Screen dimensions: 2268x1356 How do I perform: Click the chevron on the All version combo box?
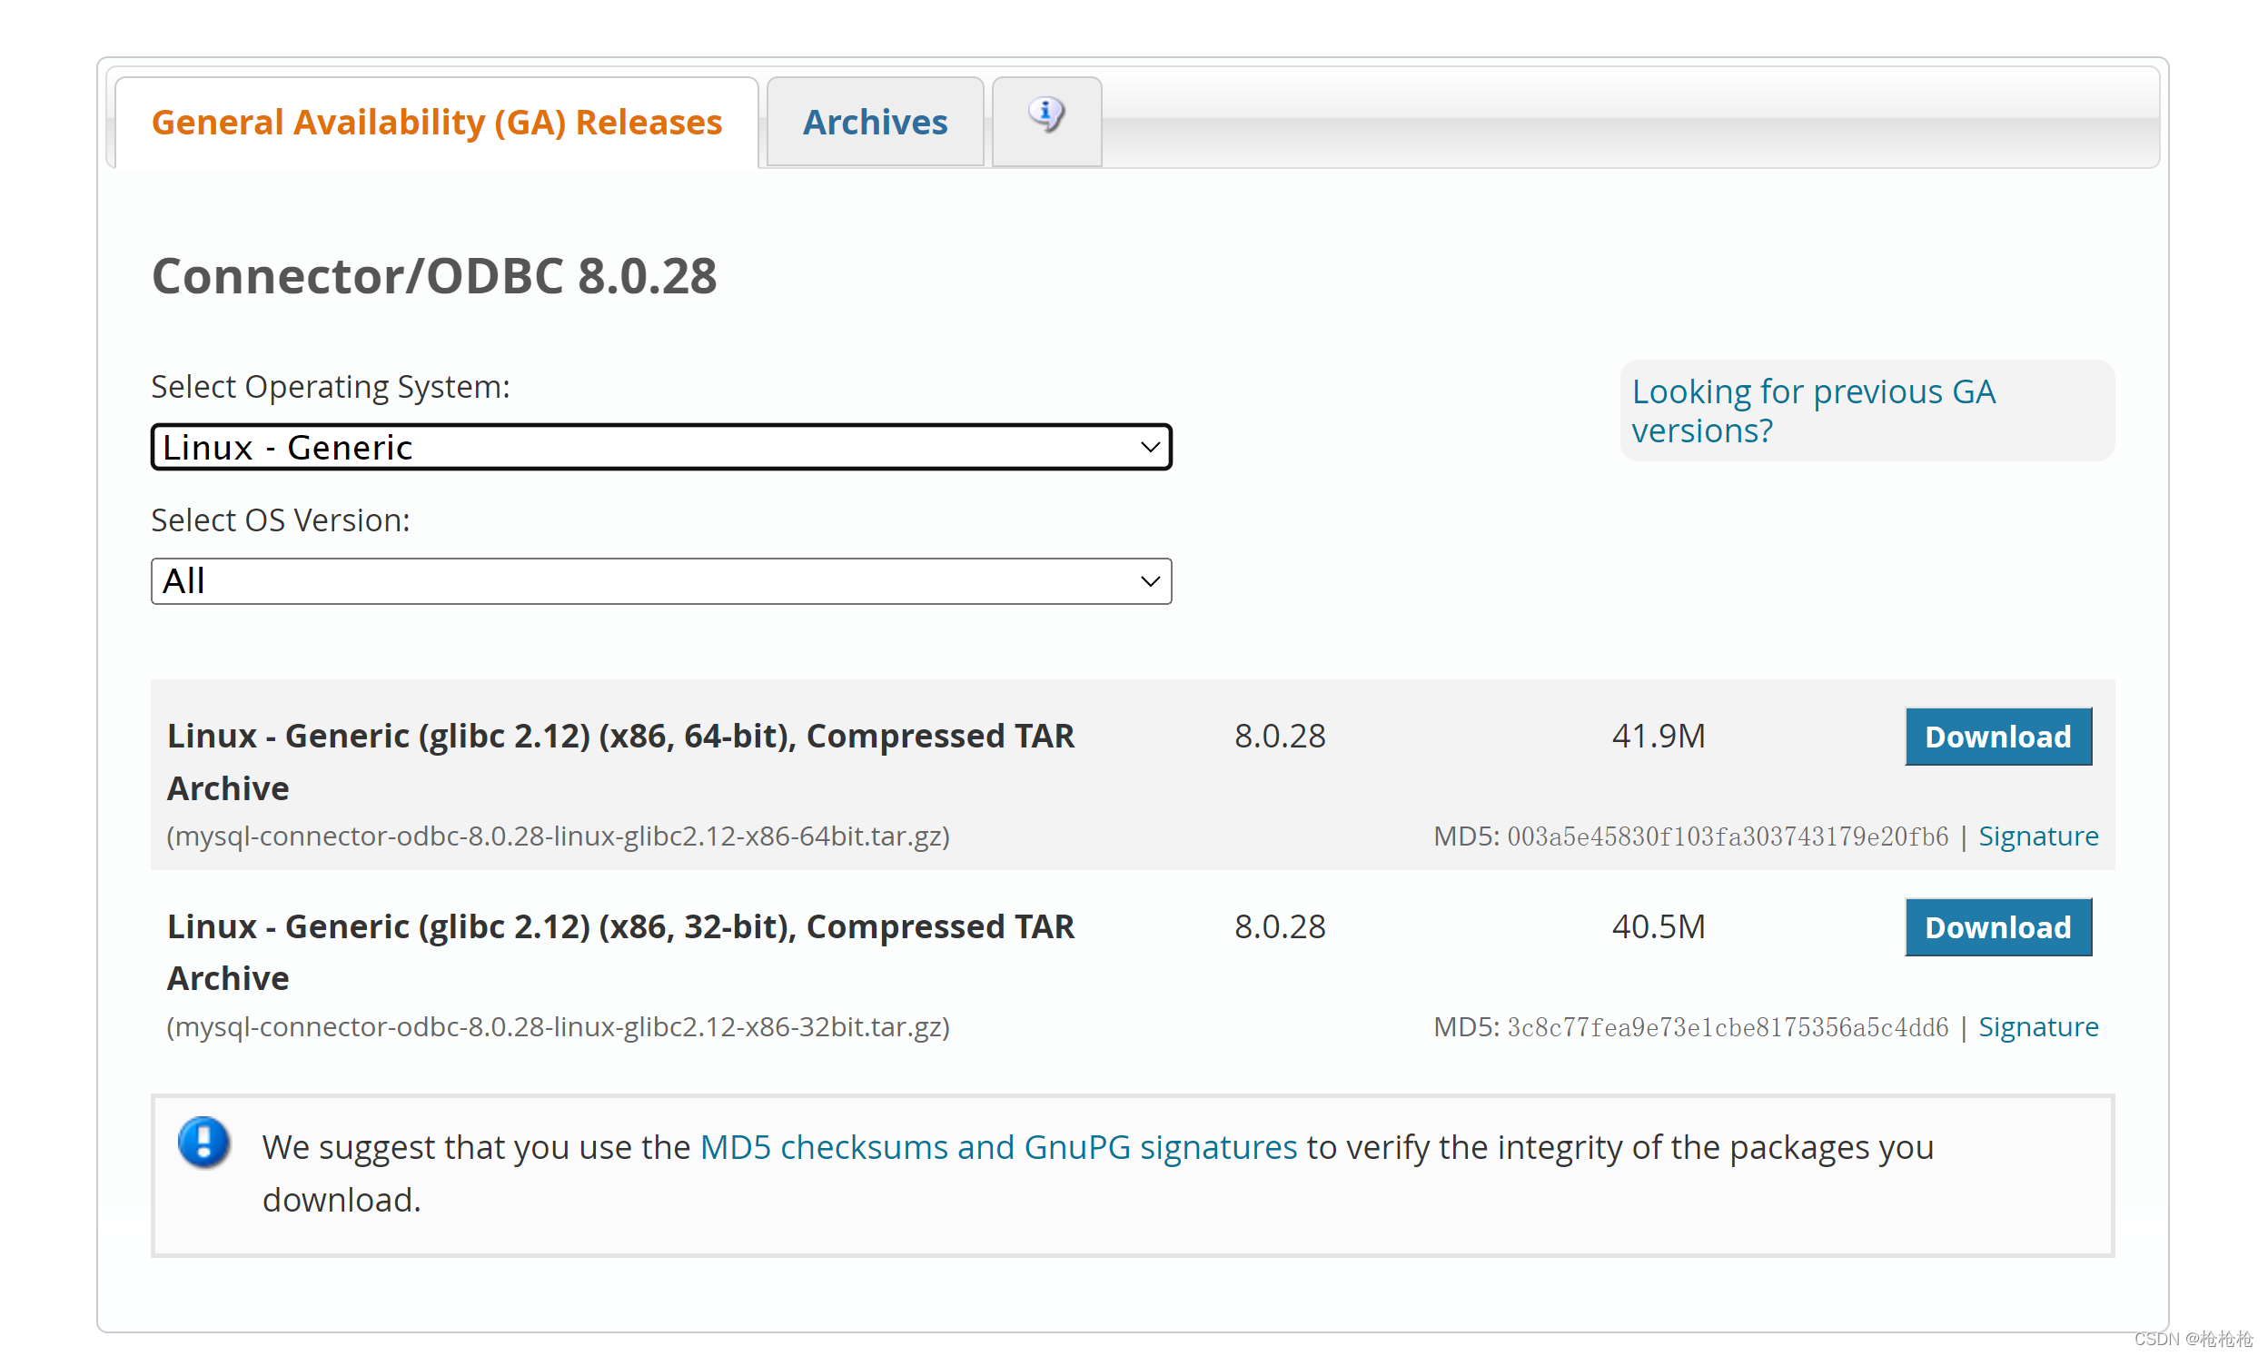click(1150, 581)
